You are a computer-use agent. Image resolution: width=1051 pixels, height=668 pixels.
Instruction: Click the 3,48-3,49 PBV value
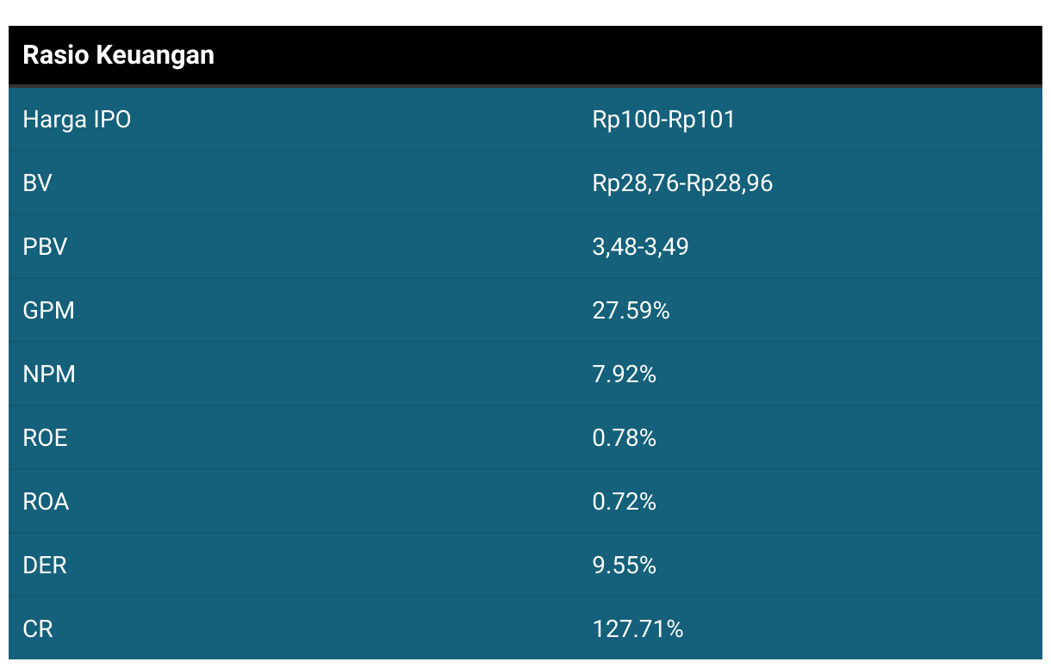click(640, 247)
